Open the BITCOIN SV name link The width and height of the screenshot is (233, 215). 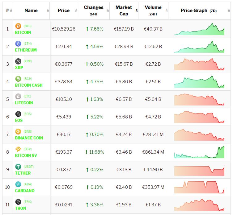[x=26, y=155]
